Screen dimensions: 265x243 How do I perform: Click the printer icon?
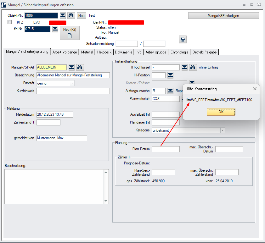183,39
